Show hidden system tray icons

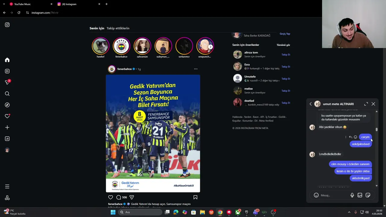pos(349,212)
